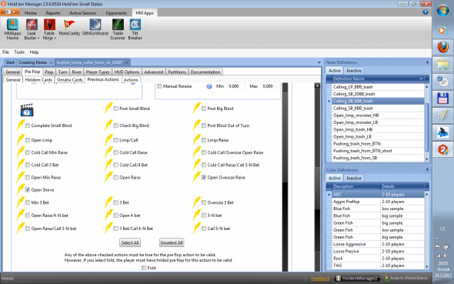Open the document tabs list dropdown arrow
The width and height of the screenshot is (454, 284).
tap(319, 62)
